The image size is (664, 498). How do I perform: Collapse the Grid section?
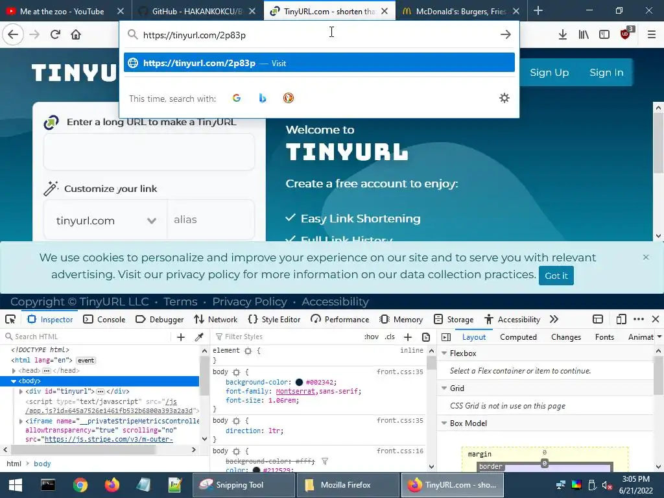[444, 388]
